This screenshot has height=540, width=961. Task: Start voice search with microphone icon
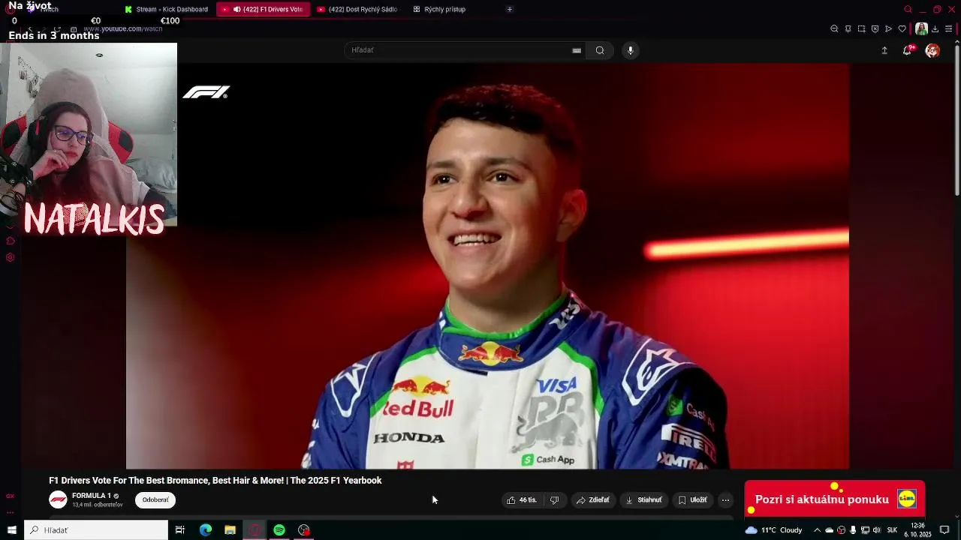tap(630, 50)
